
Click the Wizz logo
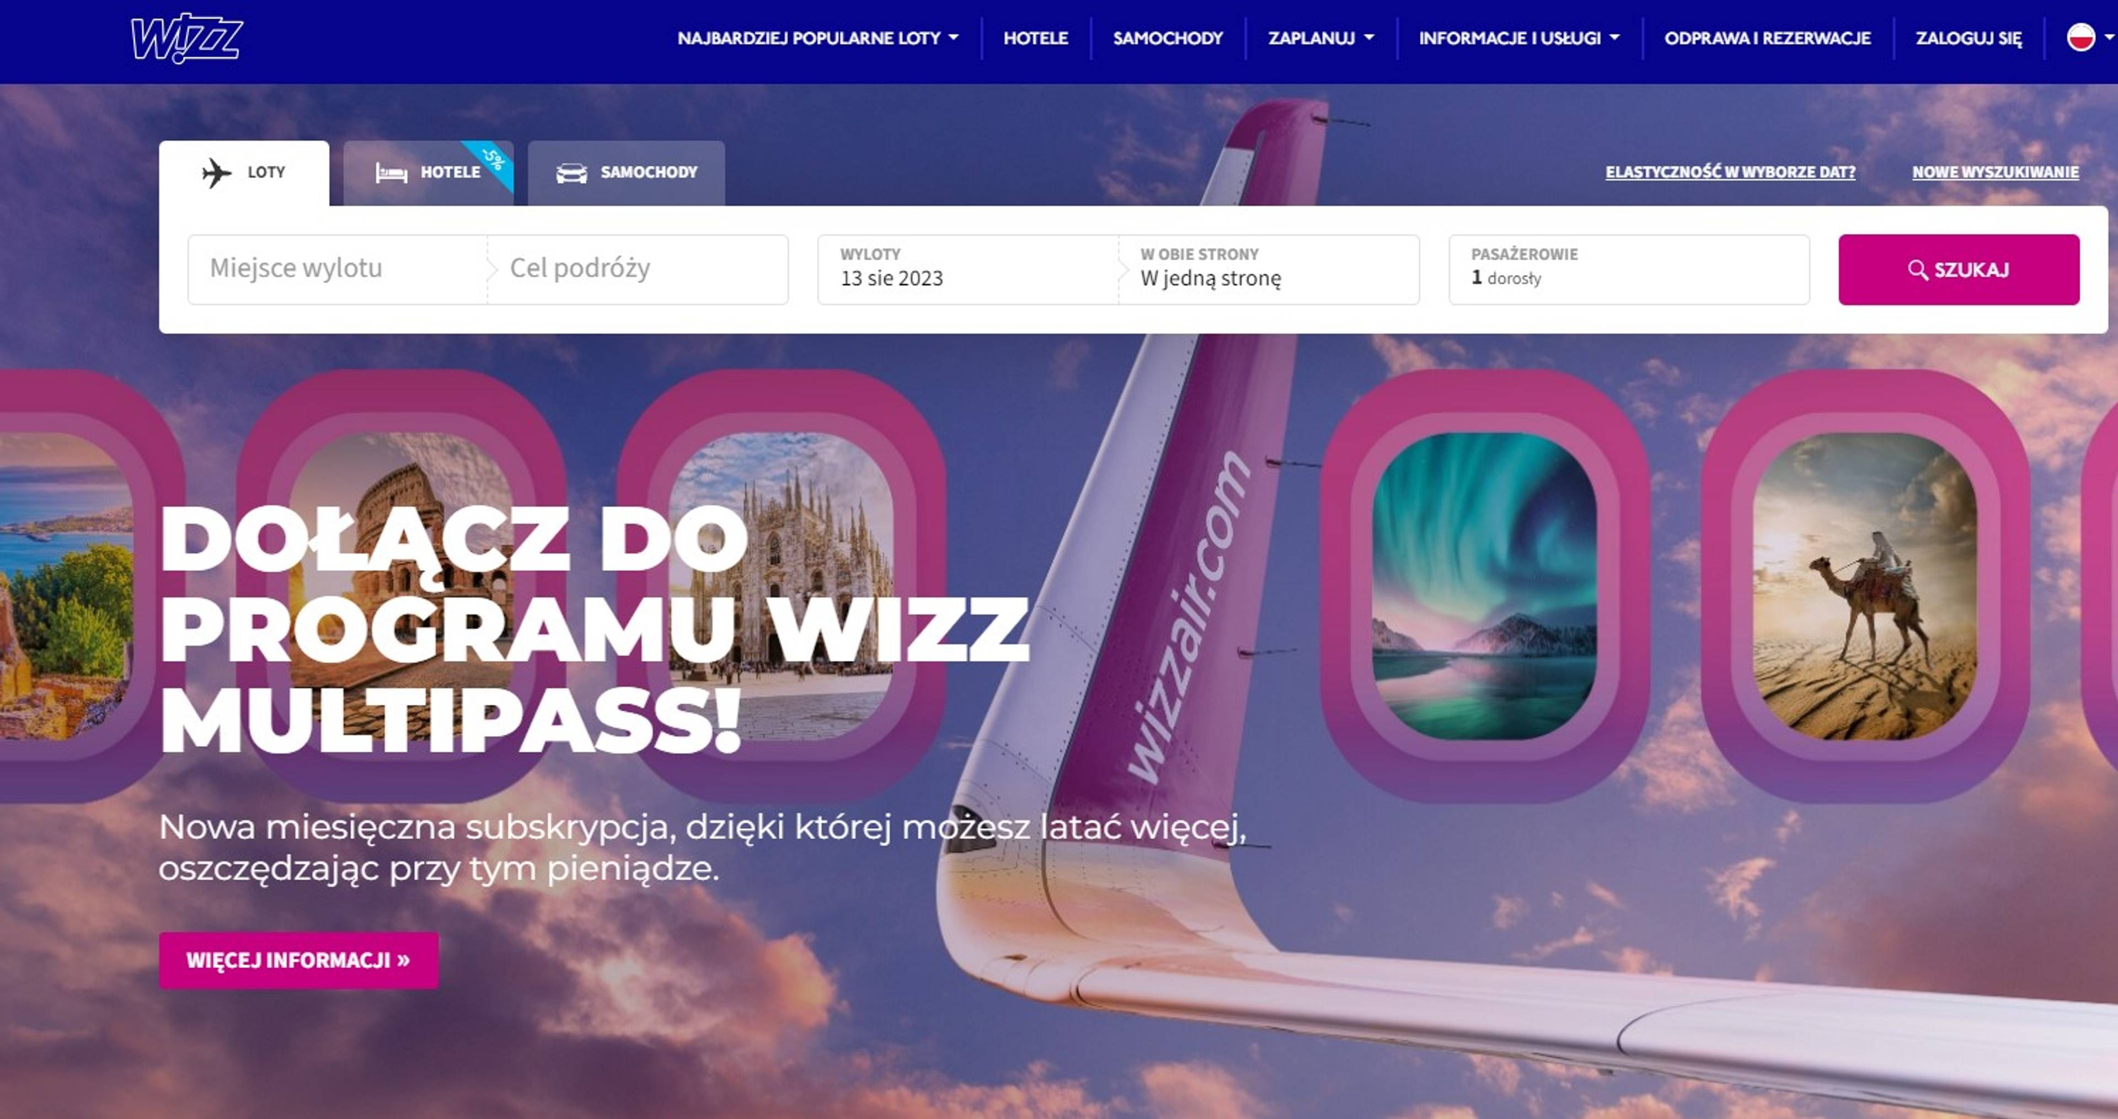(x=186, y=38)
